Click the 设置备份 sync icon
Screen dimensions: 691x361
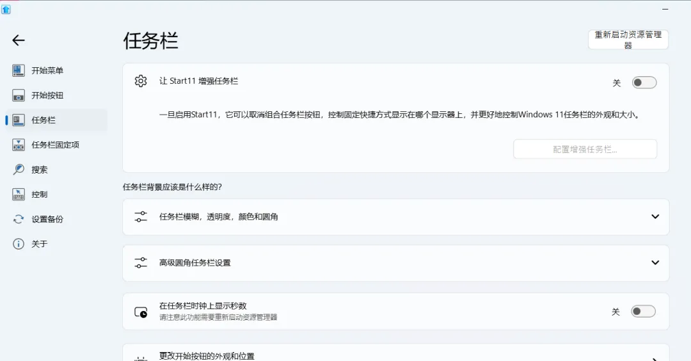[19, 219]
